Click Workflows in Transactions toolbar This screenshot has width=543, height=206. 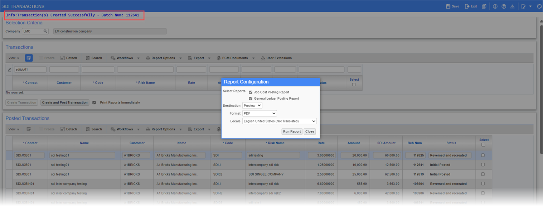[x=122, y=58]
